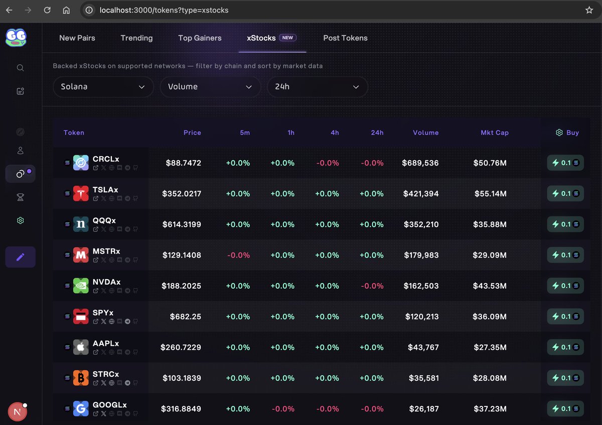Quick buy 0.1 of MSTRx
This screenshot has width=602, height=425.
(565, 255)
